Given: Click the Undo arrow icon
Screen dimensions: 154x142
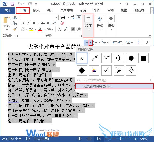Looking at the screenshot, I should [x=20, y=4].
